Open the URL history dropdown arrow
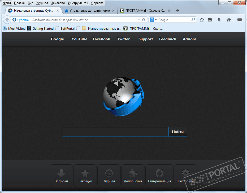This screenshot has width=247, height=193. click(139, 20)
